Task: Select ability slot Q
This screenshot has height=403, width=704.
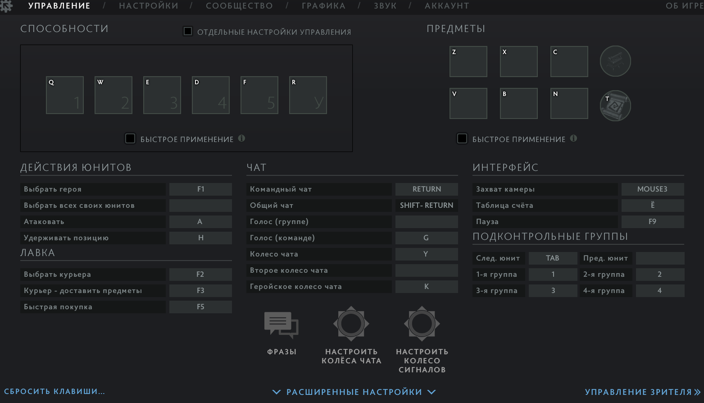Action: 65,95
